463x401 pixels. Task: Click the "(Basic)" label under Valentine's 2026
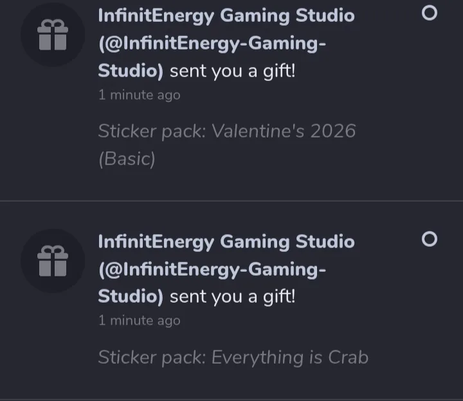coord(127,159)
